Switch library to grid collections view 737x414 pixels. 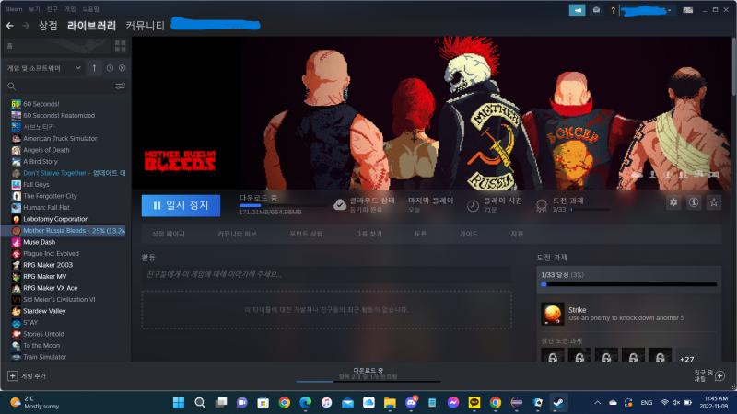point(121,45)
